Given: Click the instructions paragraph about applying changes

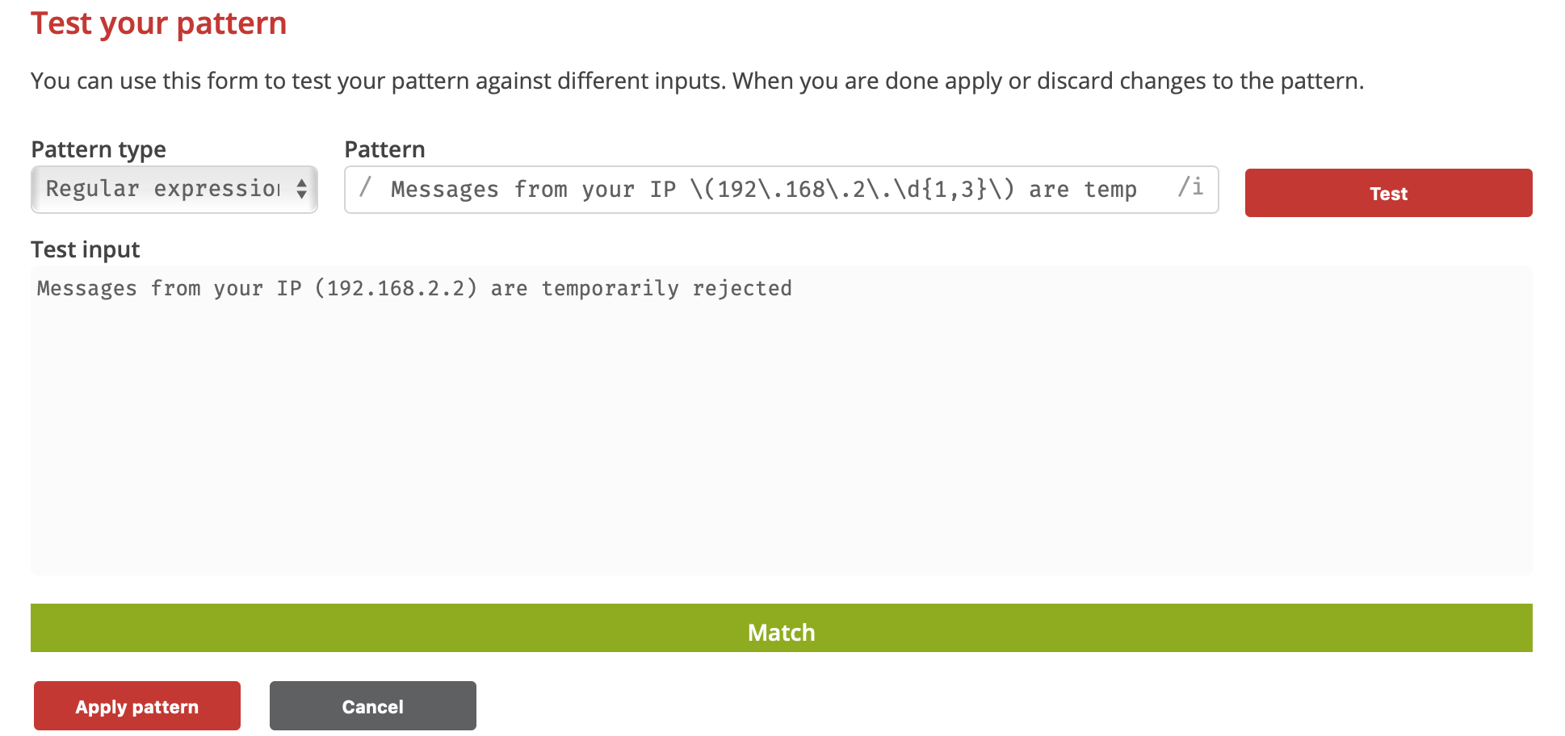Looking at the screenshot, I should tap(694, 80).
